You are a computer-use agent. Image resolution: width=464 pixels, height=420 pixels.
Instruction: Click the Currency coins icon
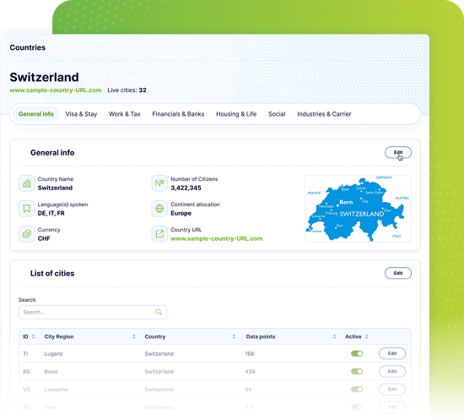(x=27, y=234)
